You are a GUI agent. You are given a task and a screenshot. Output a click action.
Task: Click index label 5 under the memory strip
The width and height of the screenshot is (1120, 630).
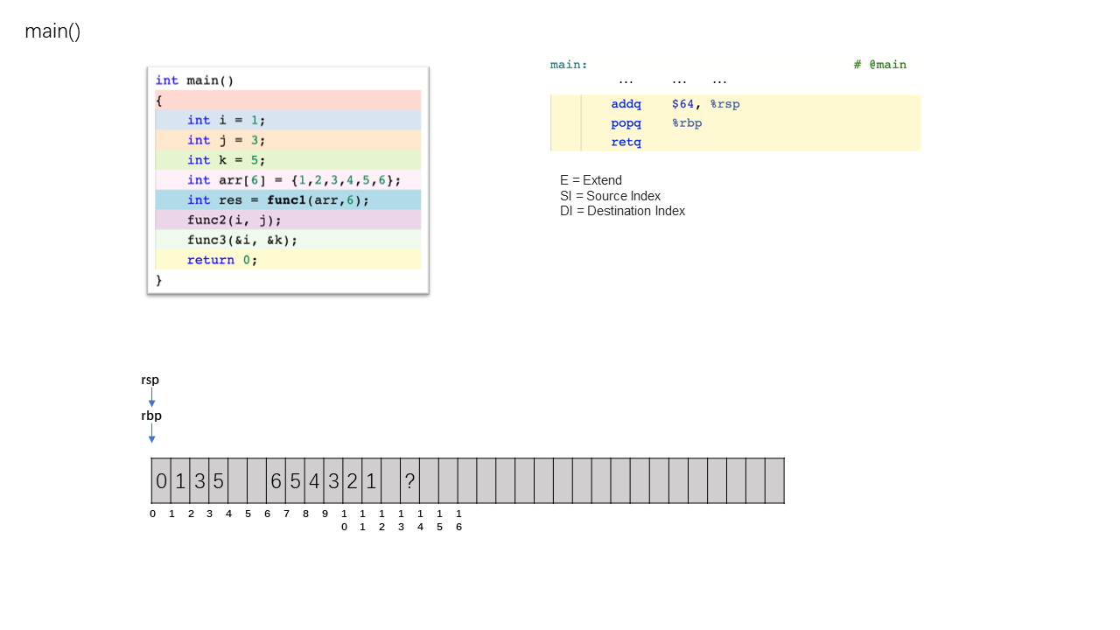pos(248,514)
